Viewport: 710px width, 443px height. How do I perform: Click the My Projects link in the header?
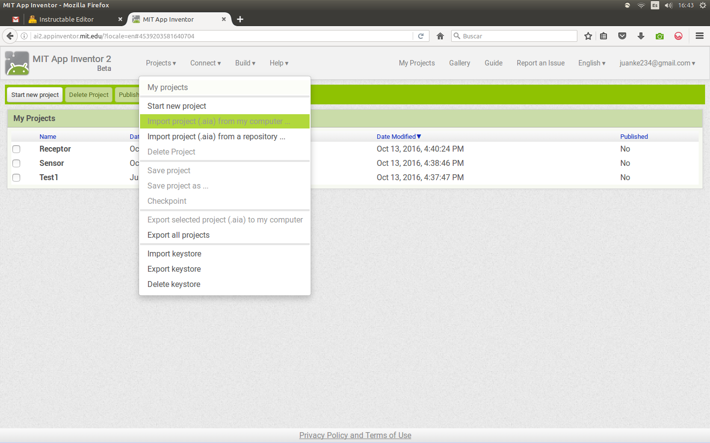click(417, 63)
